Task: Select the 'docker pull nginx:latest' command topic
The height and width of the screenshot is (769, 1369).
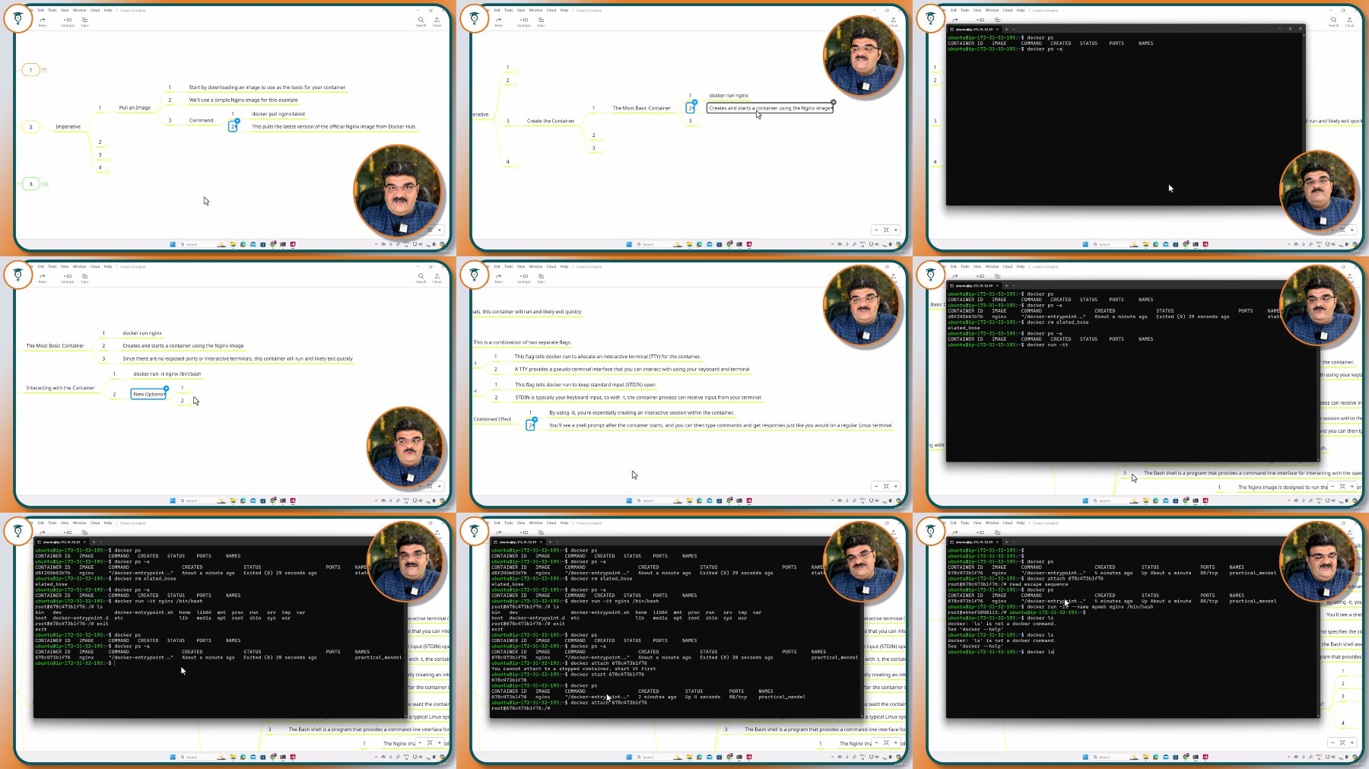Action: click(x=278, y=114)
